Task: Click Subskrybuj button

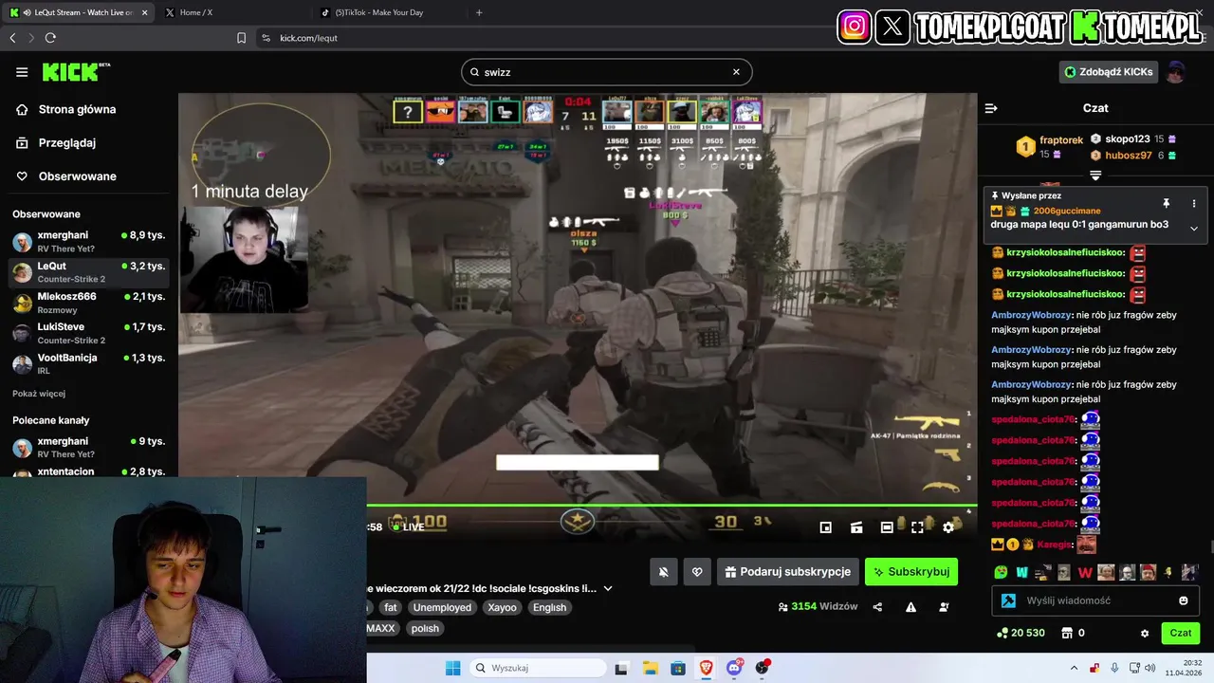Action: [911, 572]
